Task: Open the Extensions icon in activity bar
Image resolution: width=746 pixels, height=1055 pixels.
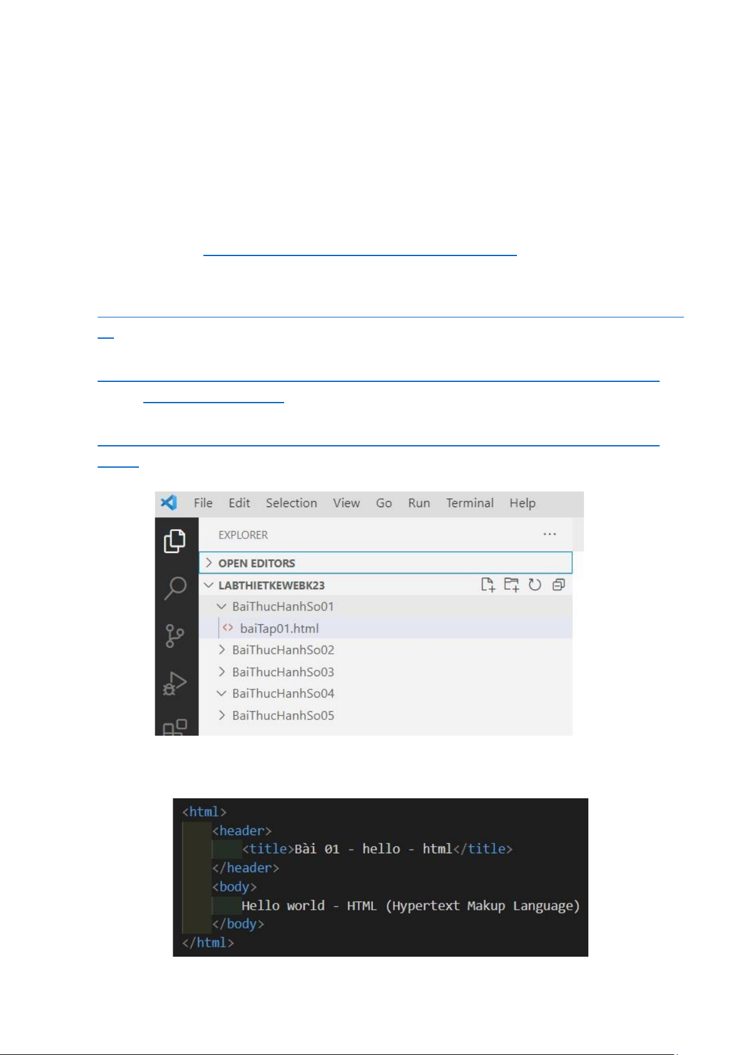Action: [x=175, y=728]
